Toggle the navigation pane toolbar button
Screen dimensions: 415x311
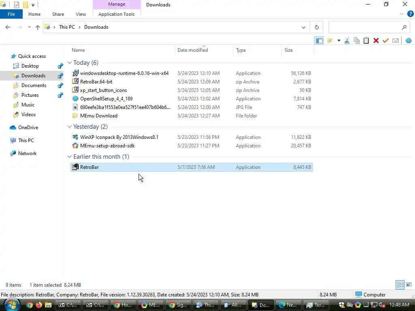tap(319, 41)
